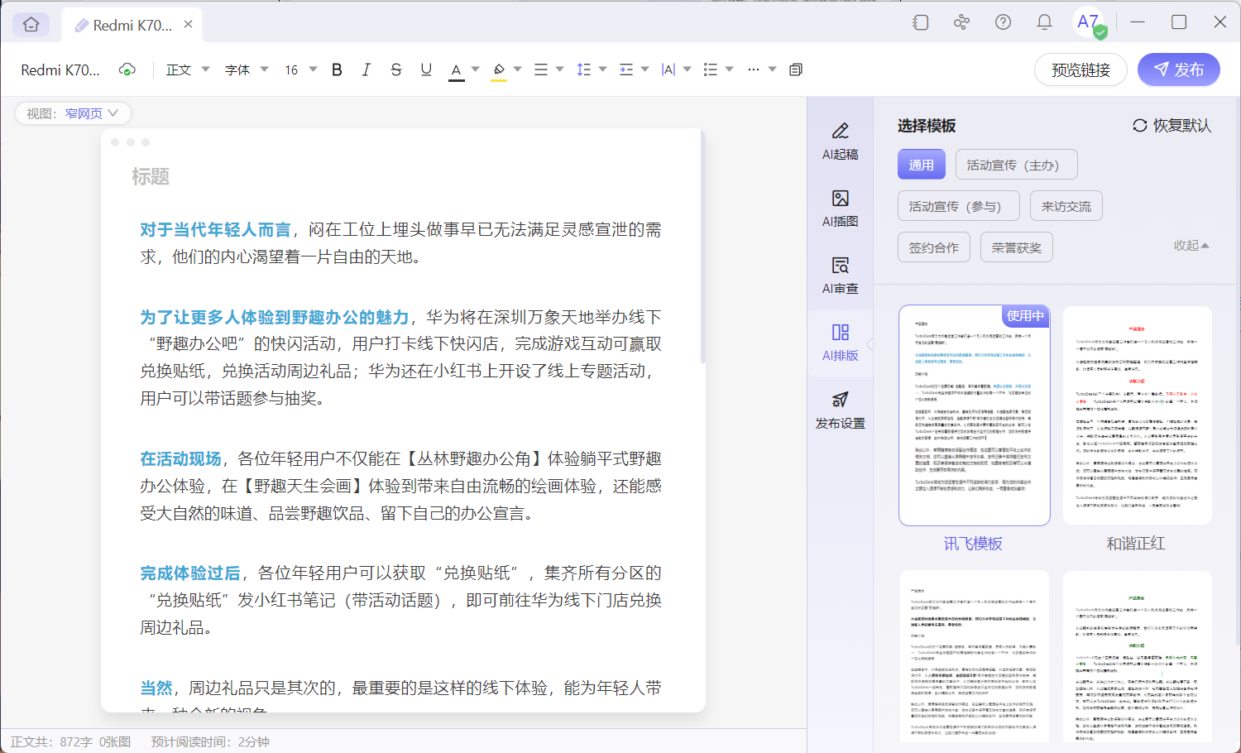This screenshot has height=753, width=1241.
Task: Click the cloud sync icon beside document title
Action: click(x=127, y=70)
